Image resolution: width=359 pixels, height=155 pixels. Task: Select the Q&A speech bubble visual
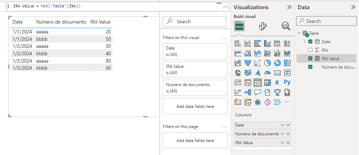258,92
